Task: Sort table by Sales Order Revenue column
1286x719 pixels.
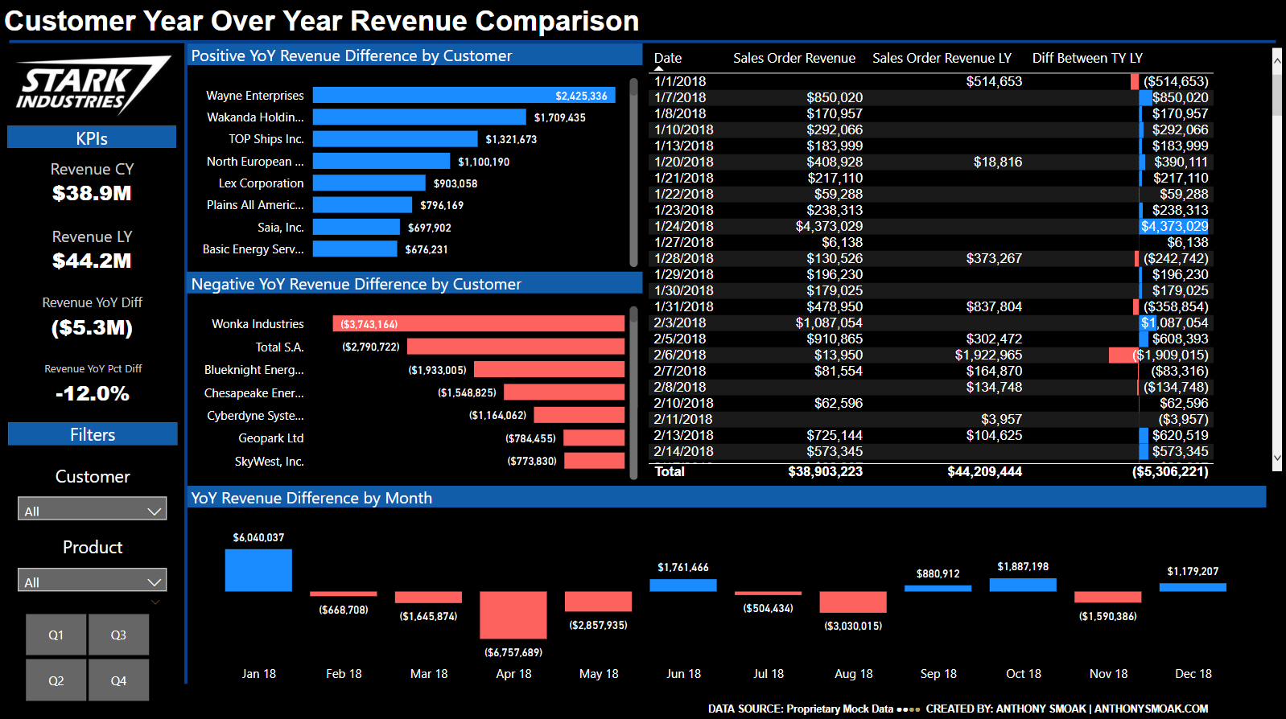Action: pos(793,58)
